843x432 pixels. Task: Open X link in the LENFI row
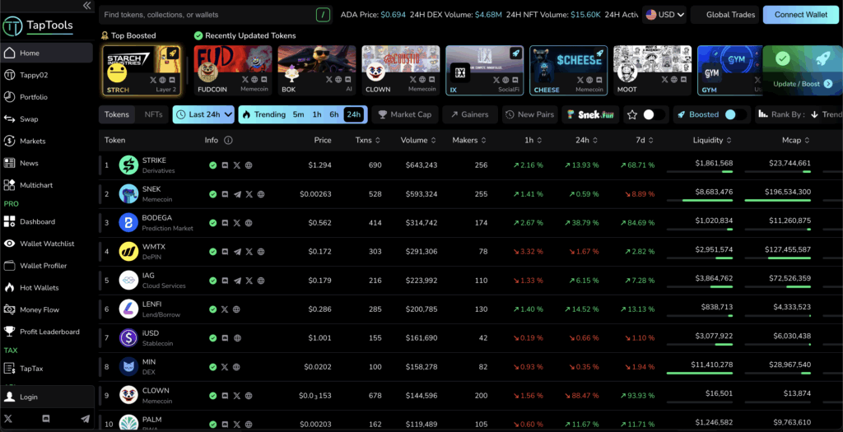pos(225,309)
